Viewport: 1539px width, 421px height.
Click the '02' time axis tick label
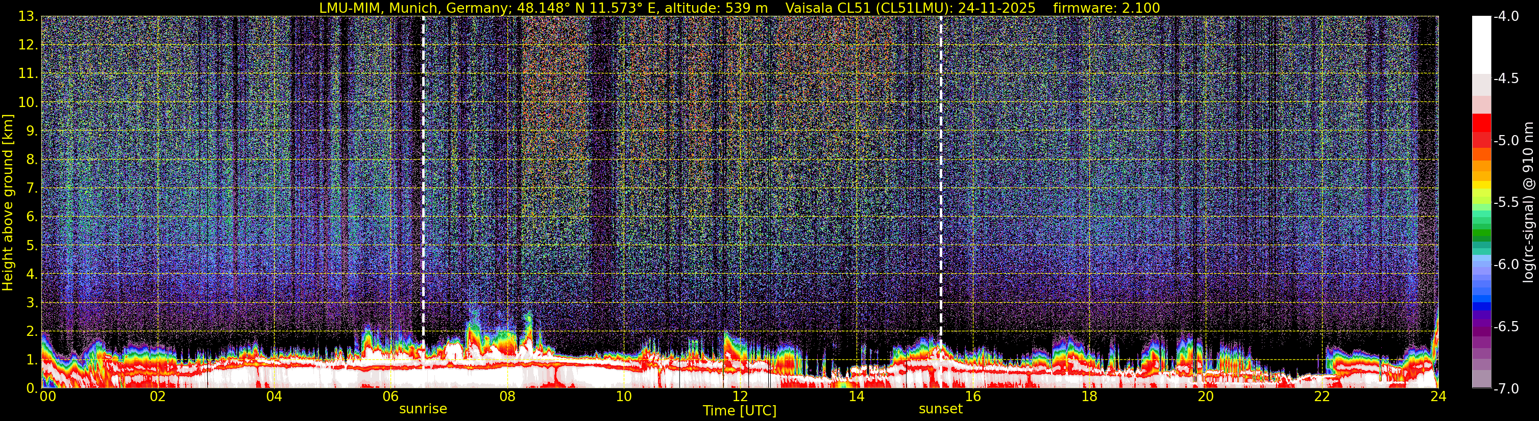(158, 397)
